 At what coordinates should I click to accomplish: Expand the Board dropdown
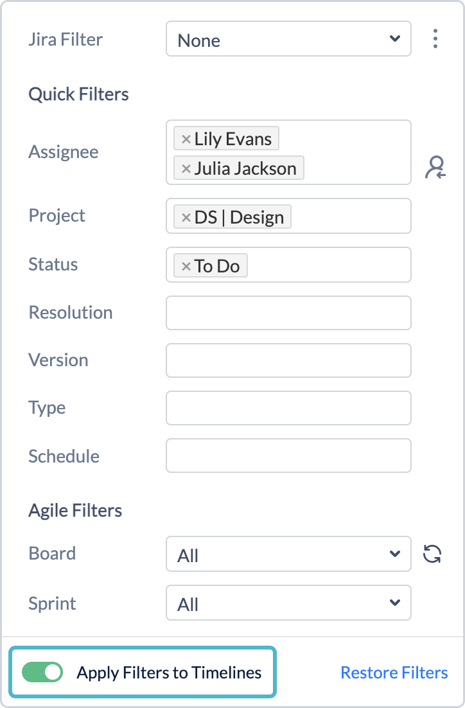pyautogui.click(x=288, y=554)
